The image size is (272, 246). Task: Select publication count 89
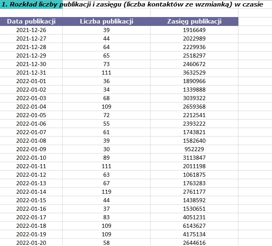click(106, 158)
